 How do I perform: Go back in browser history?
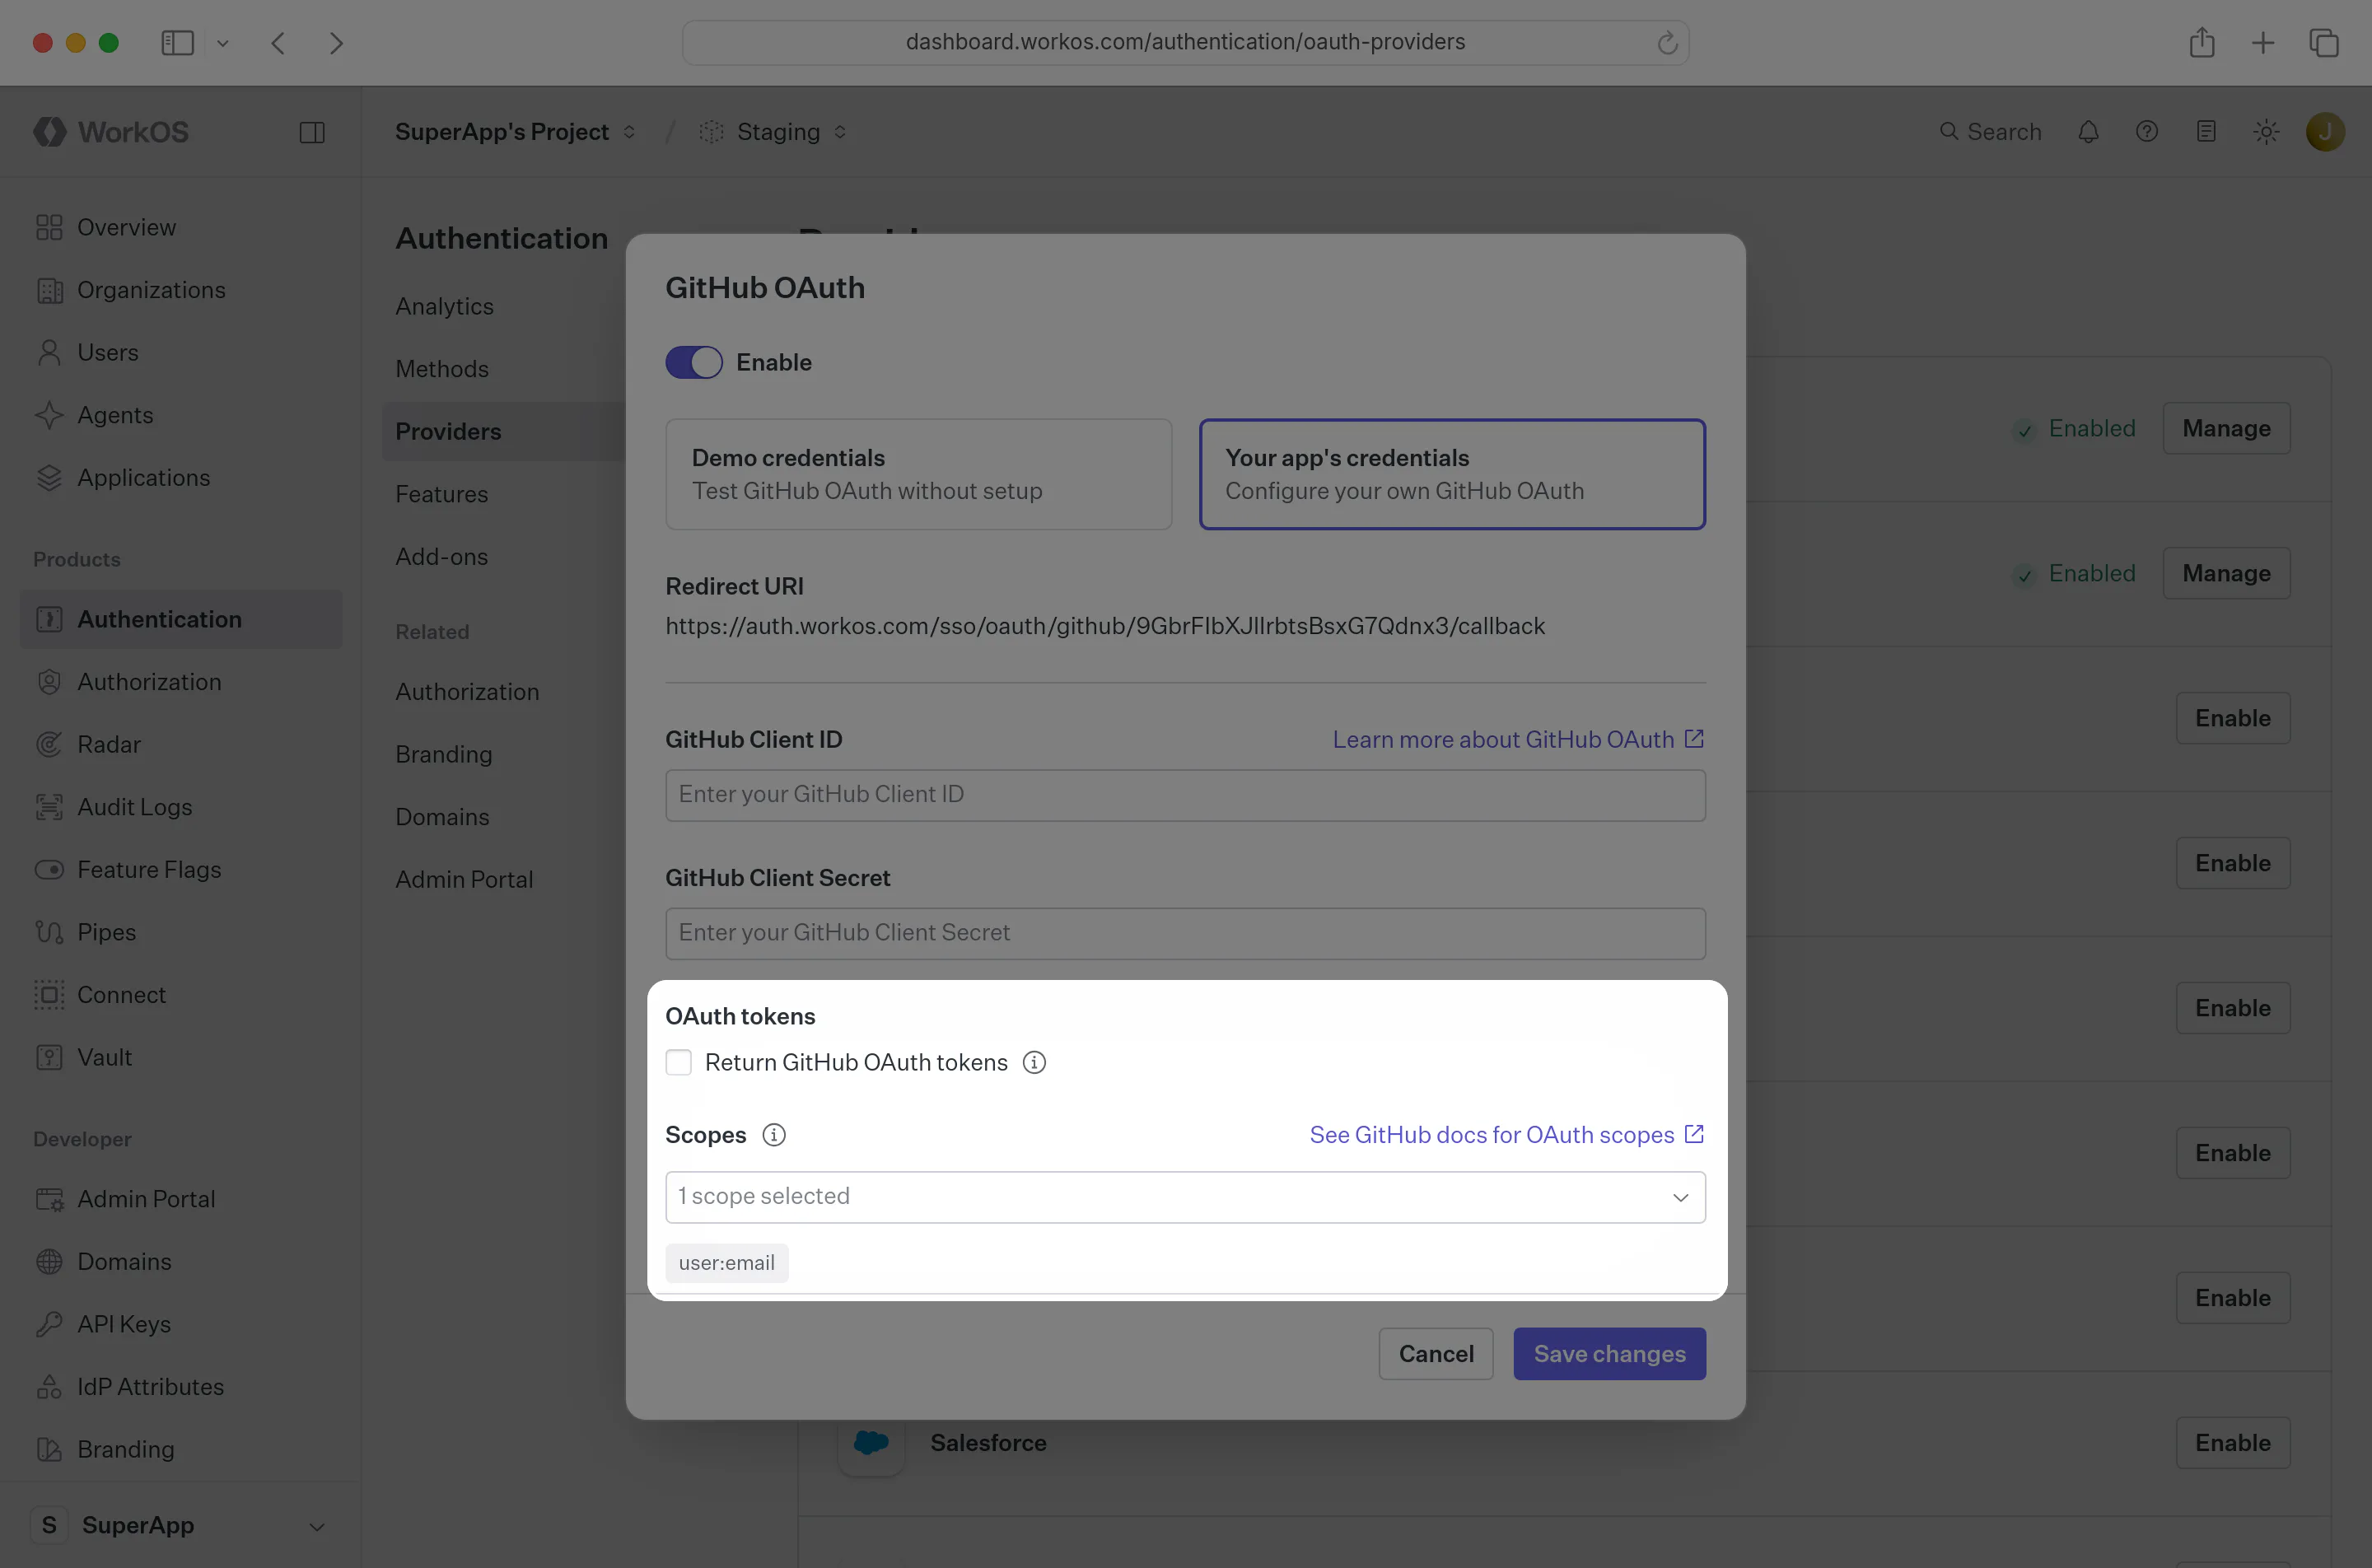pos(279,43)
